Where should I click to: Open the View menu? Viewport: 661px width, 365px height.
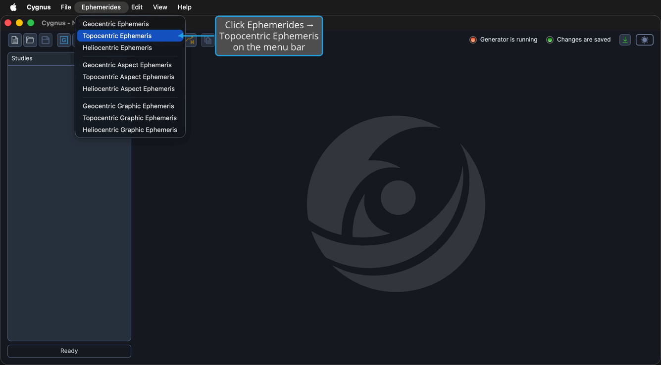160,7
